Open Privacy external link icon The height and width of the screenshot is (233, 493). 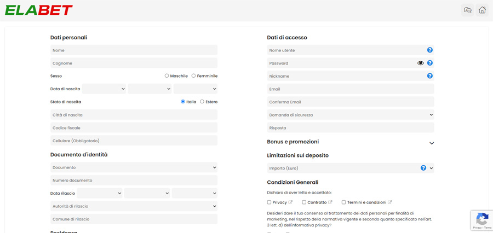[290, 202]
